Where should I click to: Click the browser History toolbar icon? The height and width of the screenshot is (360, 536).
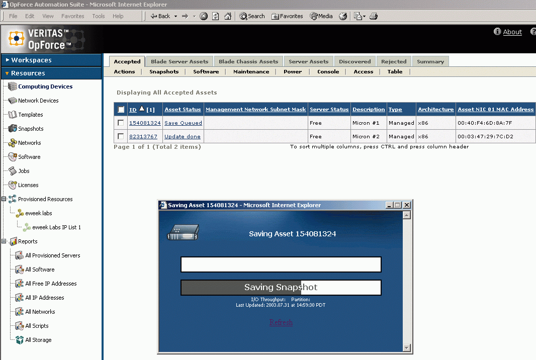343,16
